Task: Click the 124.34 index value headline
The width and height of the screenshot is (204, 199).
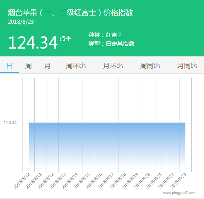Action: [x=33, y=42]
